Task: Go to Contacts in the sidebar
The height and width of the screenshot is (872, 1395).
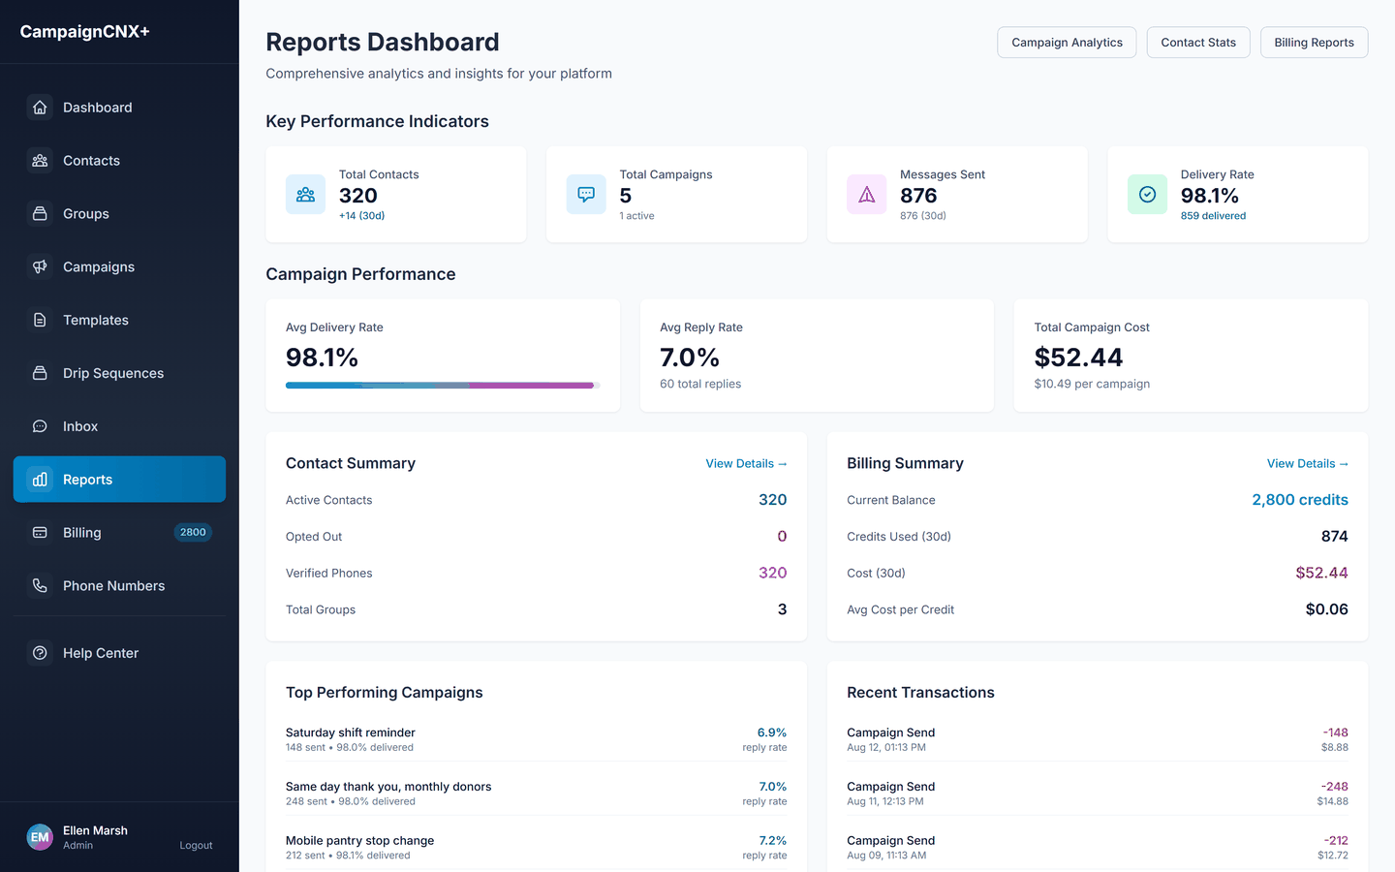Action: click(x=119, y=161)
